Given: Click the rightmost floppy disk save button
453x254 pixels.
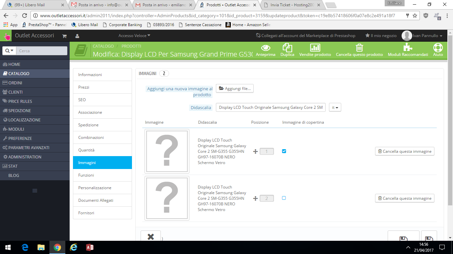Looking at the screenshot, I should pyautogui.click(x=429, y=236).
